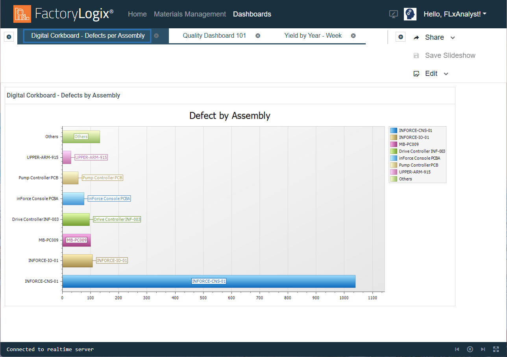Screen dimensions: 507x357
Task: Click the plus icon to add dashboard
Action: 400,37
